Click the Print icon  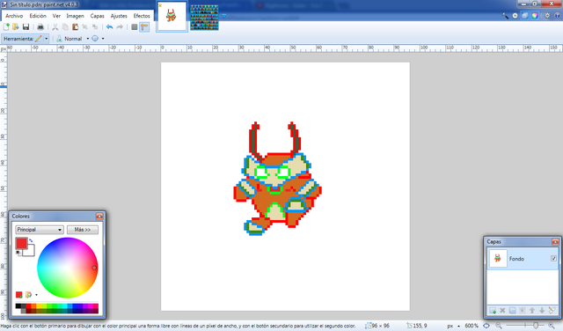click(40, 27)
